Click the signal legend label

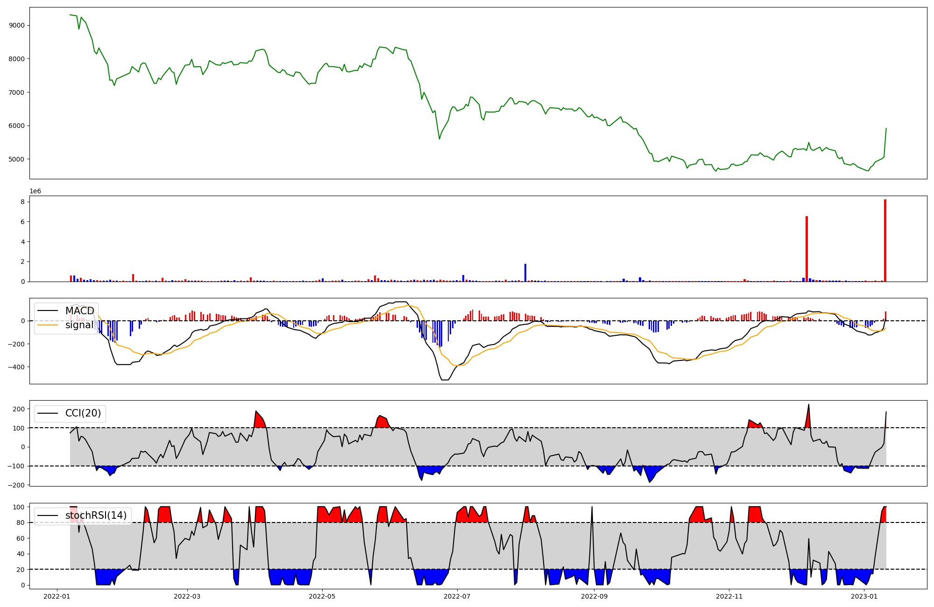click(x=79, y=325)
